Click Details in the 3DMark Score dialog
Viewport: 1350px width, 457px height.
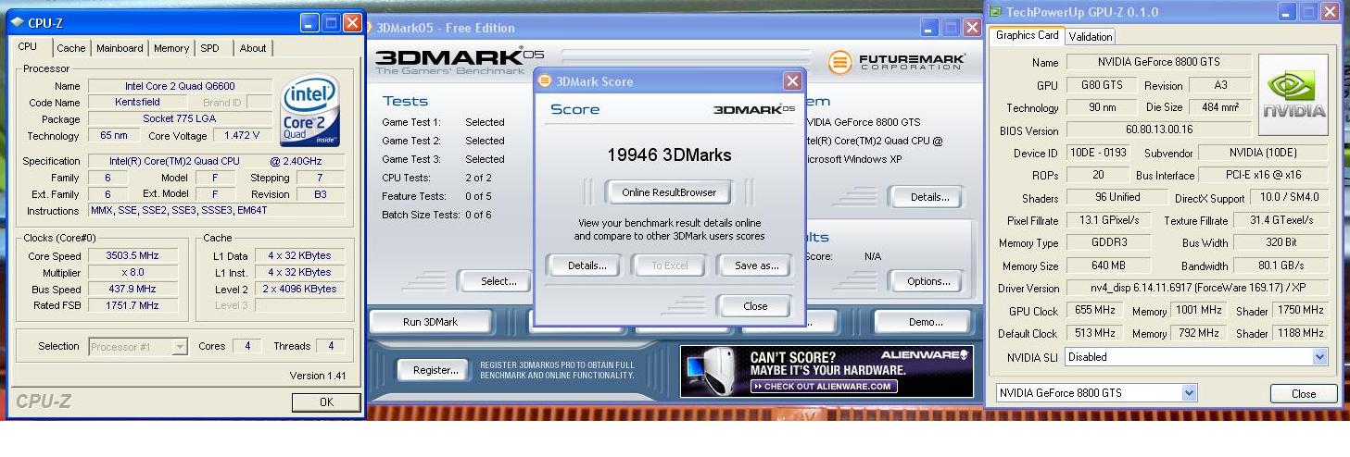coord(587,266)
